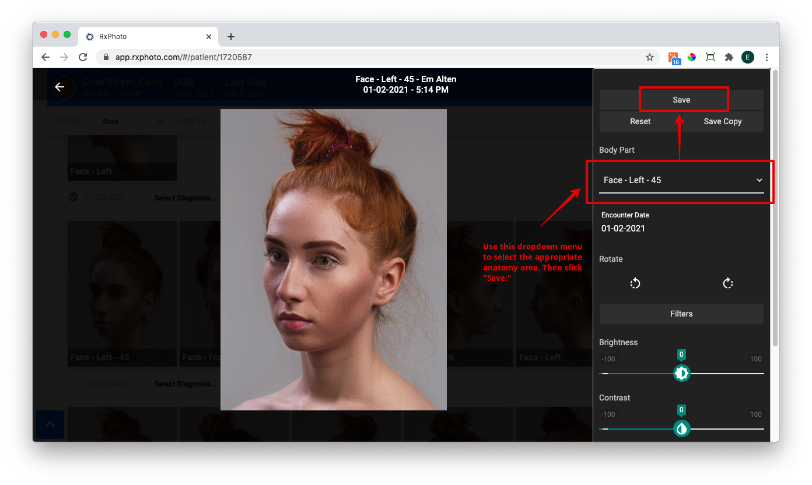Open Select Diagnosis for the 09-16-2020 encounter
This screenshot has width=812, height=485.
point(185,384)
